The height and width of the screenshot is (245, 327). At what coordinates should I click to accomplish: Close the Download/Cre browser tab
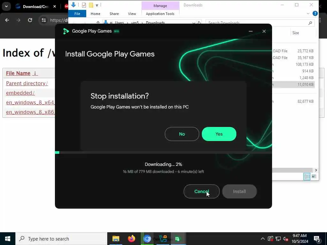(x=55, y=6)
